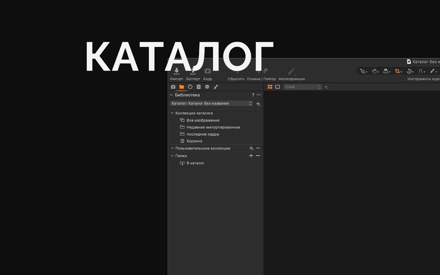The width and height of the screenshot is (440, 275).
Task: Click plus icon in Папки row
Action: (x=251, y=156)
